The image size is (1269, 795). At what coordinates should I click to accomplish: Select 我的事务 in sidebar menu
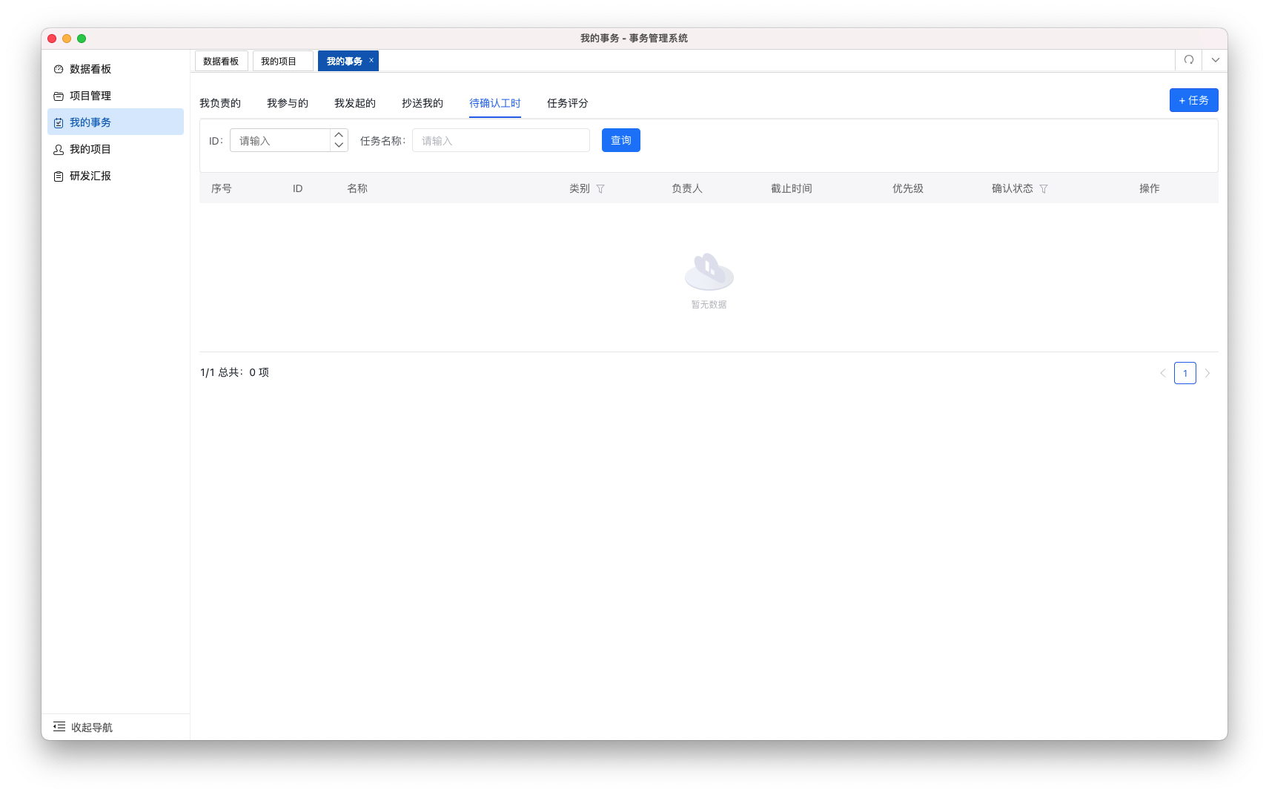116,122
